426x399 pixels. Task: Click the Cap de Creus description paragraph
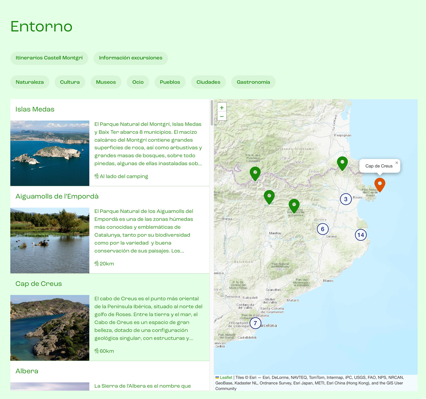148,319
